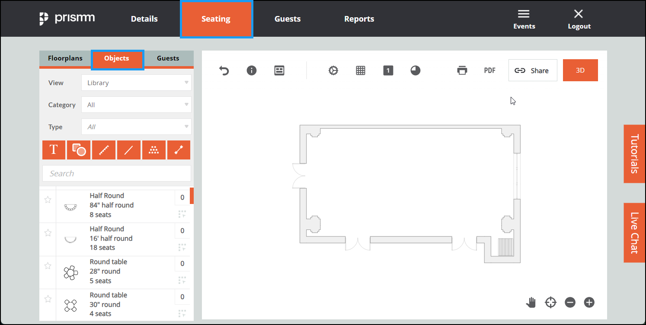Click the '8 seats' text
The width and height of the screenshot is (646, 325).
(100, 215)
